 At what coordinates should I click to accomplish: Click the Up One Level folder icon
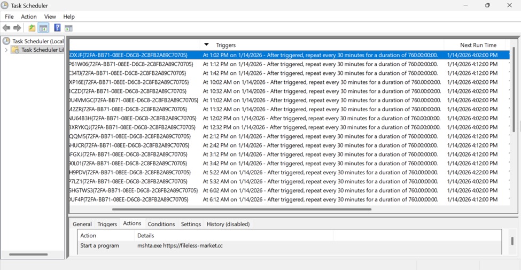(x=32, y=28)
